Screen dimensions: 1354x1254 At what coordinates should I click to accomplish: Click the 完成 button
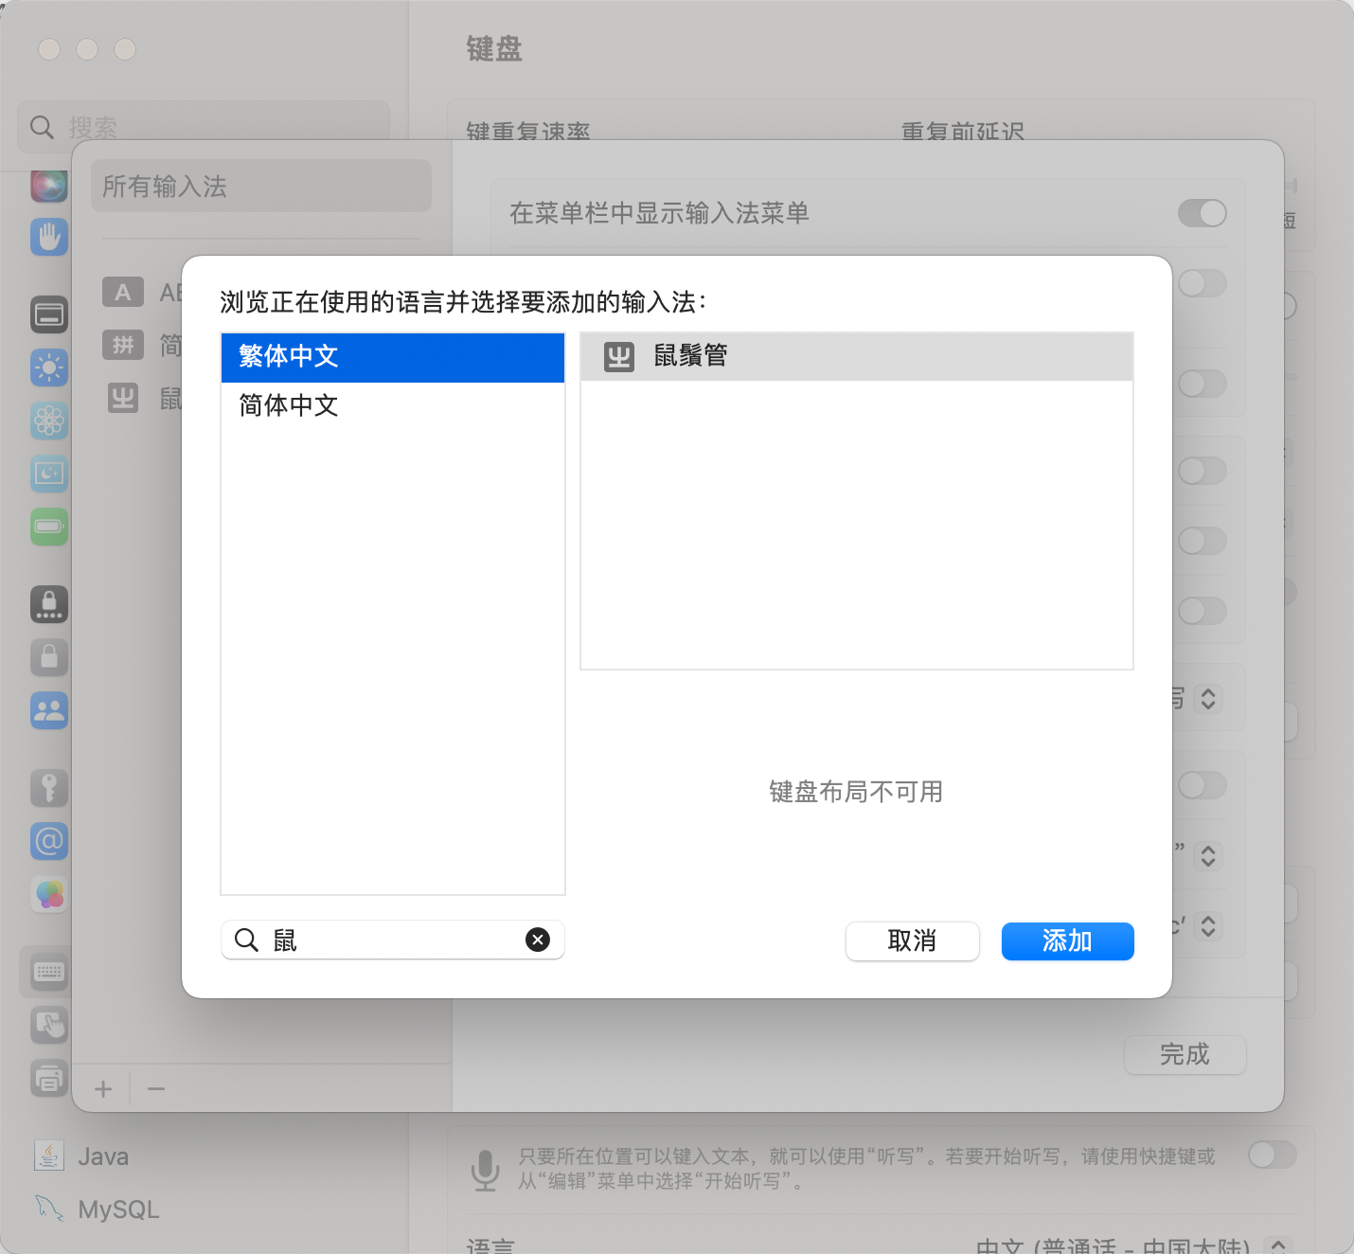coord(1185,1055)
